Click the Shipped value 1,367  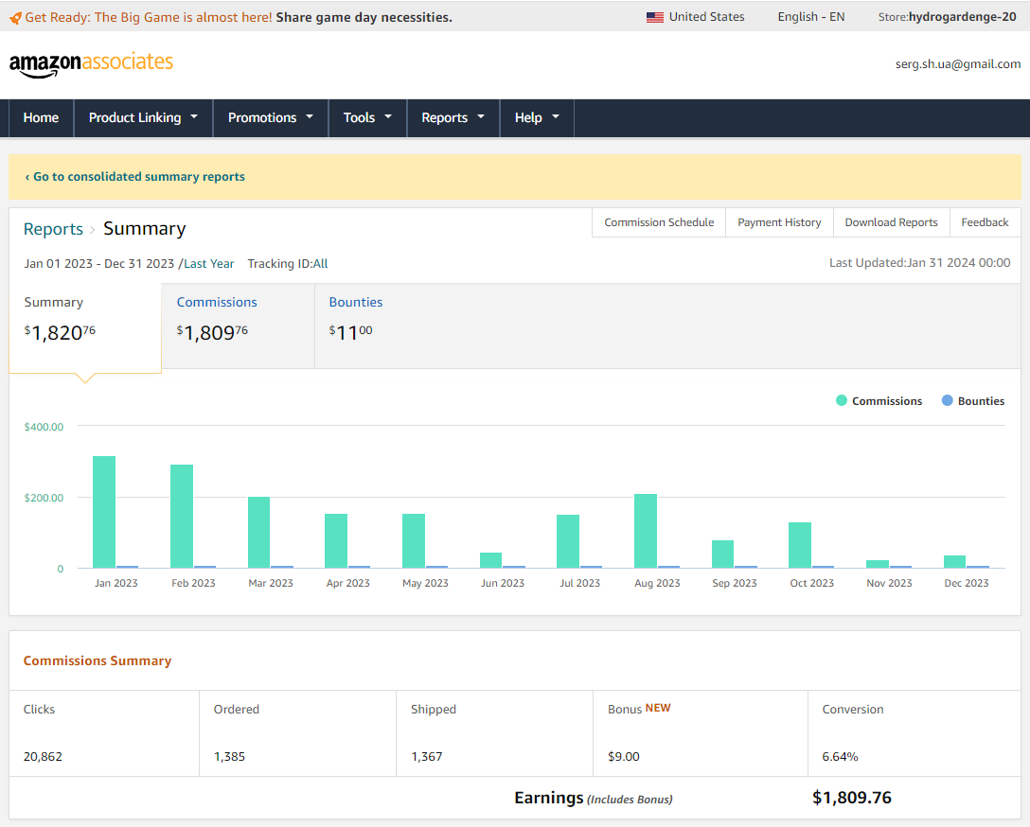pos(427,757)
